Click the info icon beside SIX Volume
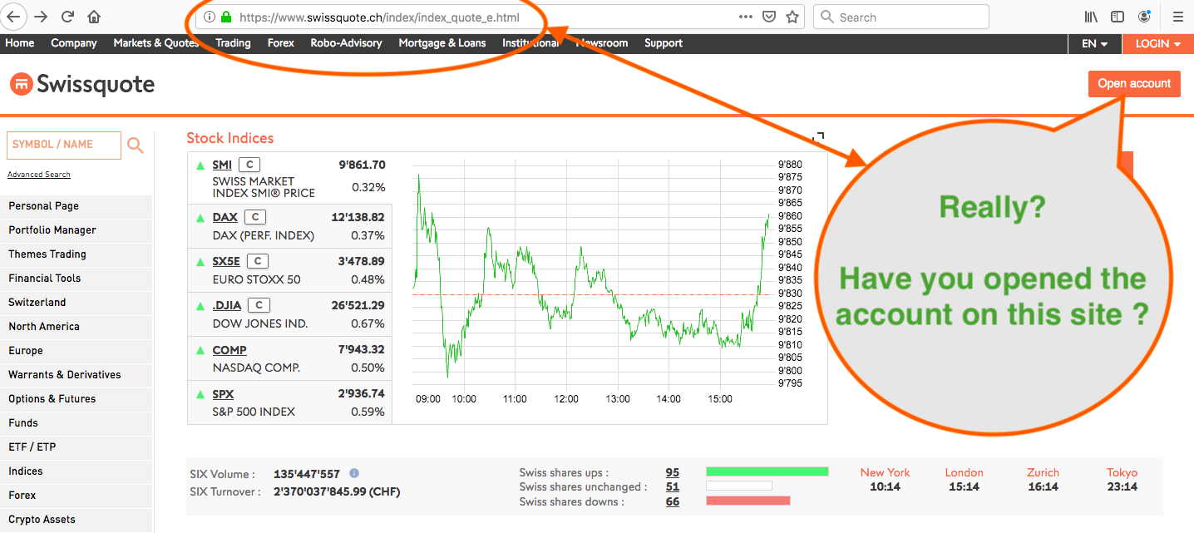1194x533 pixels. 354,473
